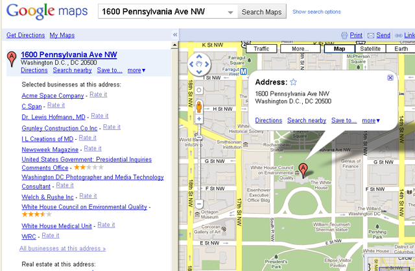Click the chain link icon beside Link
Screen dimensions: 415x271
(x=399, y=36)
